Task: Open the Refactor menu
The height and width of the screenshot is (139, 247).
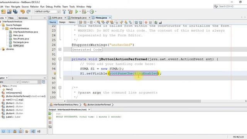Action: pyautogui.click(x=34, y=7)
